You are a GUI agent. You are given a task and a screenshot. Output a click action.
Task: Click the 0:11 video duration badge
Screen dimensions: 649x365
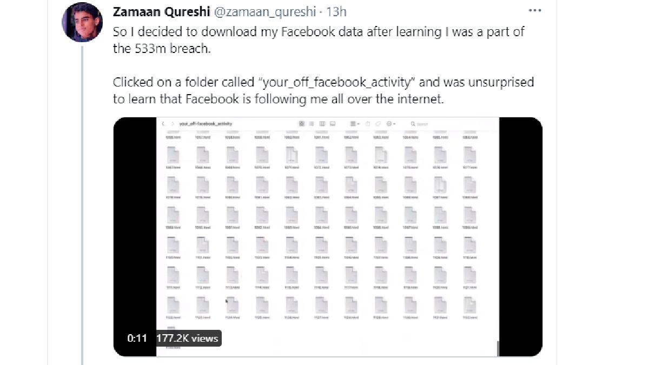pyautogui.click(x=137, y=339)
